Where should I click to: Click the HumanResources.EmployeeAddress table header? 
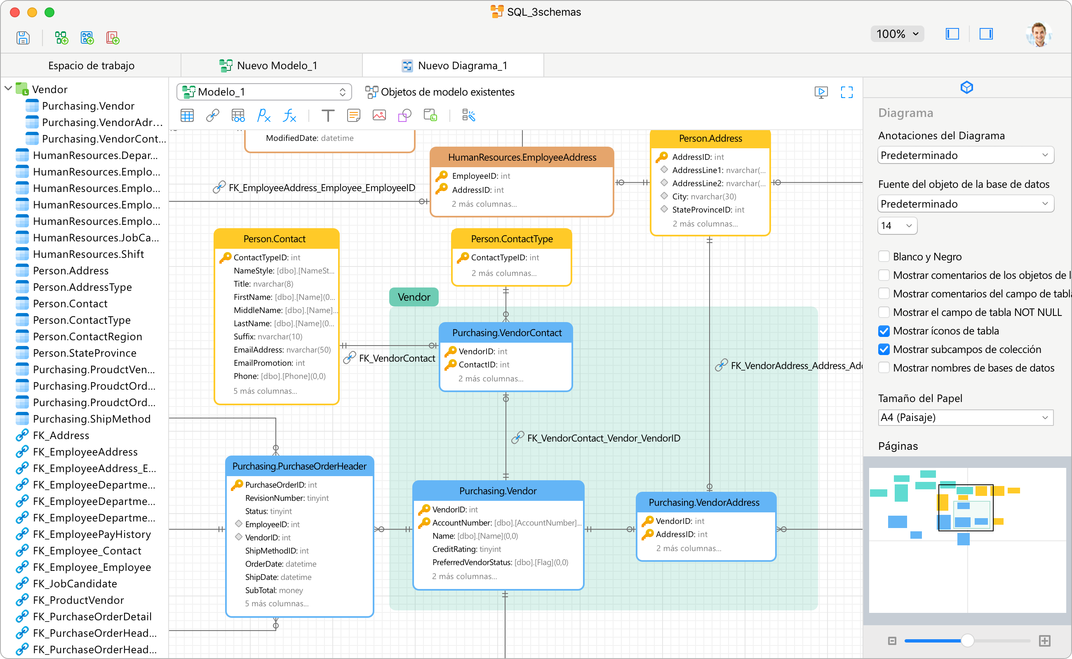[522, 157]
